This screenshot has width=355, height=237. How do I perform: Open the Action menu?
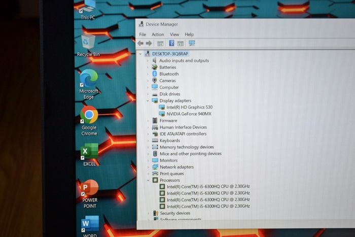tap(158, 35)
